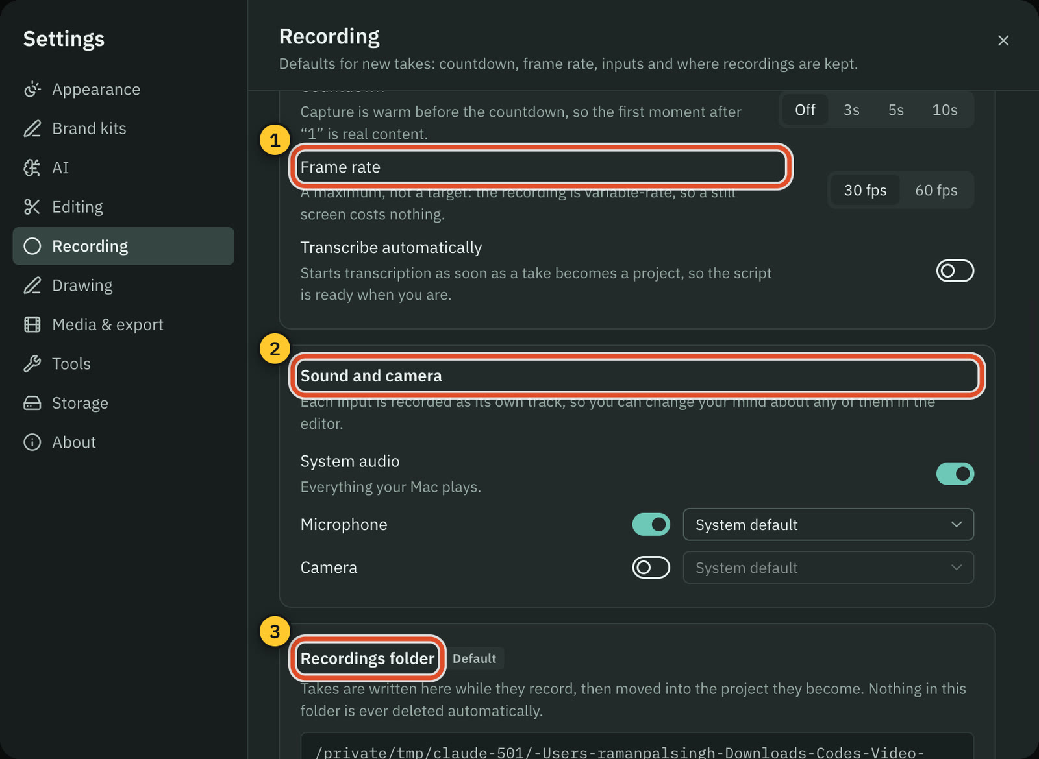1039x759 pixels.
Task: Click the Sound and camera heading
Action: [371, 376]
